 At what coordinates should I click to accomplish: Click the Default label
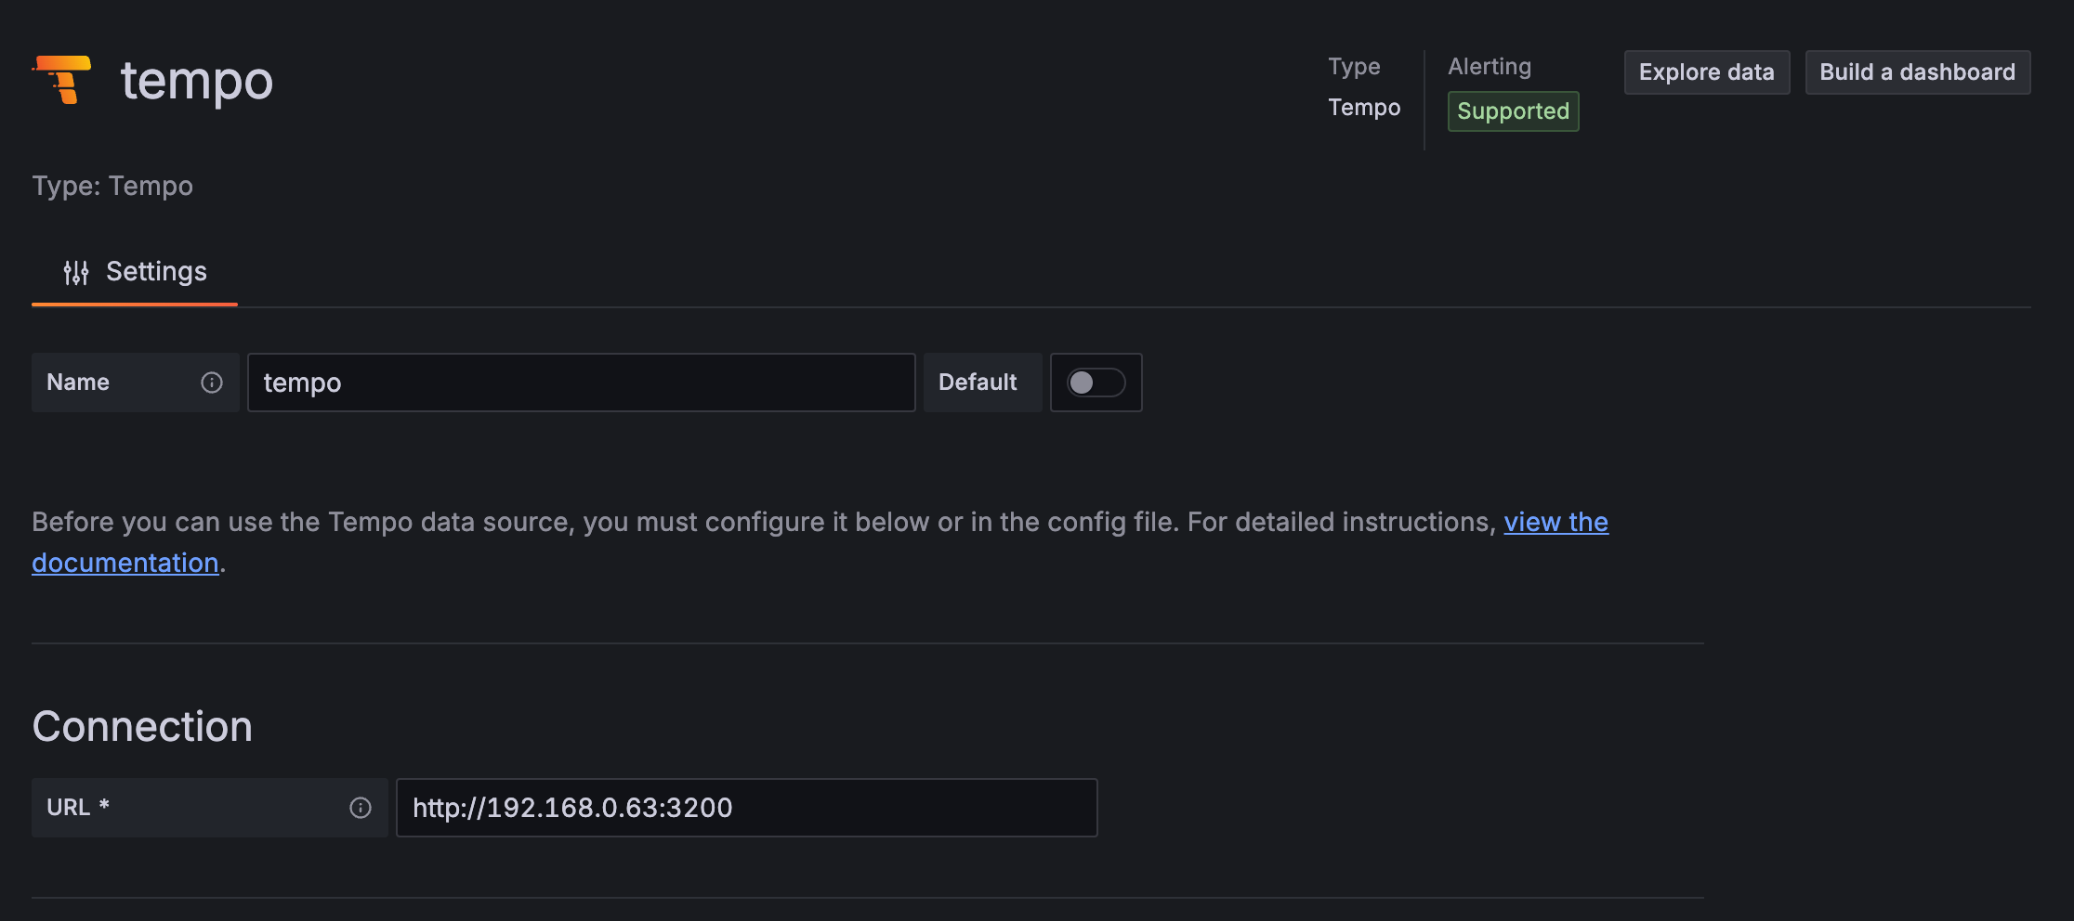tap(978, 383)
